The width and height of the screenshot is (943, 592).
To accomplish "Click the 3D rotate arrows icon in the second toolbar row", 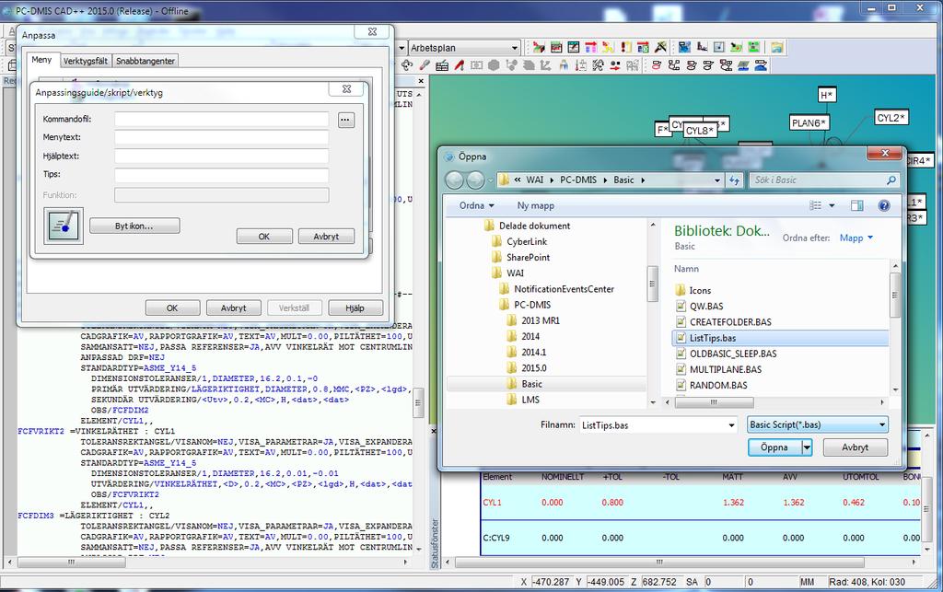I will [x=406, y=65].
